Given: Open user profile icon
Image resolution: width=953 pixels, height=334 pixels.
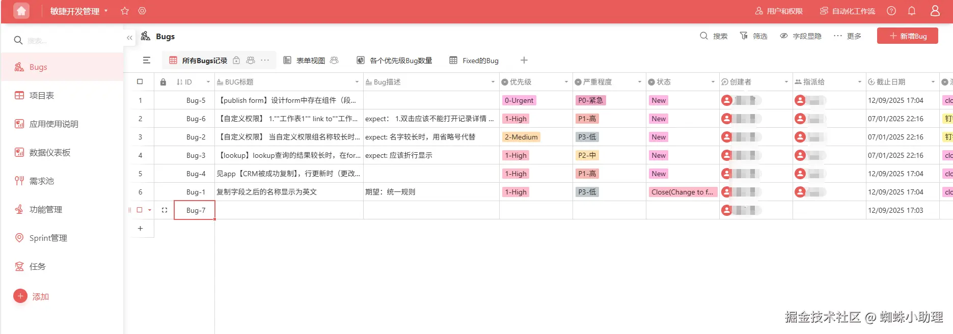Looking at the screenshot, I should pos(935,11).
